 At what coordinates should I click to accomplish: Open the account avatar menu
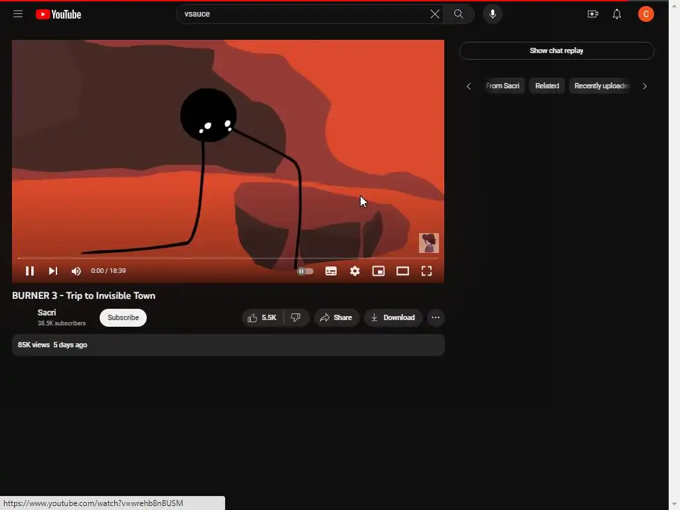tap(645, 14)
